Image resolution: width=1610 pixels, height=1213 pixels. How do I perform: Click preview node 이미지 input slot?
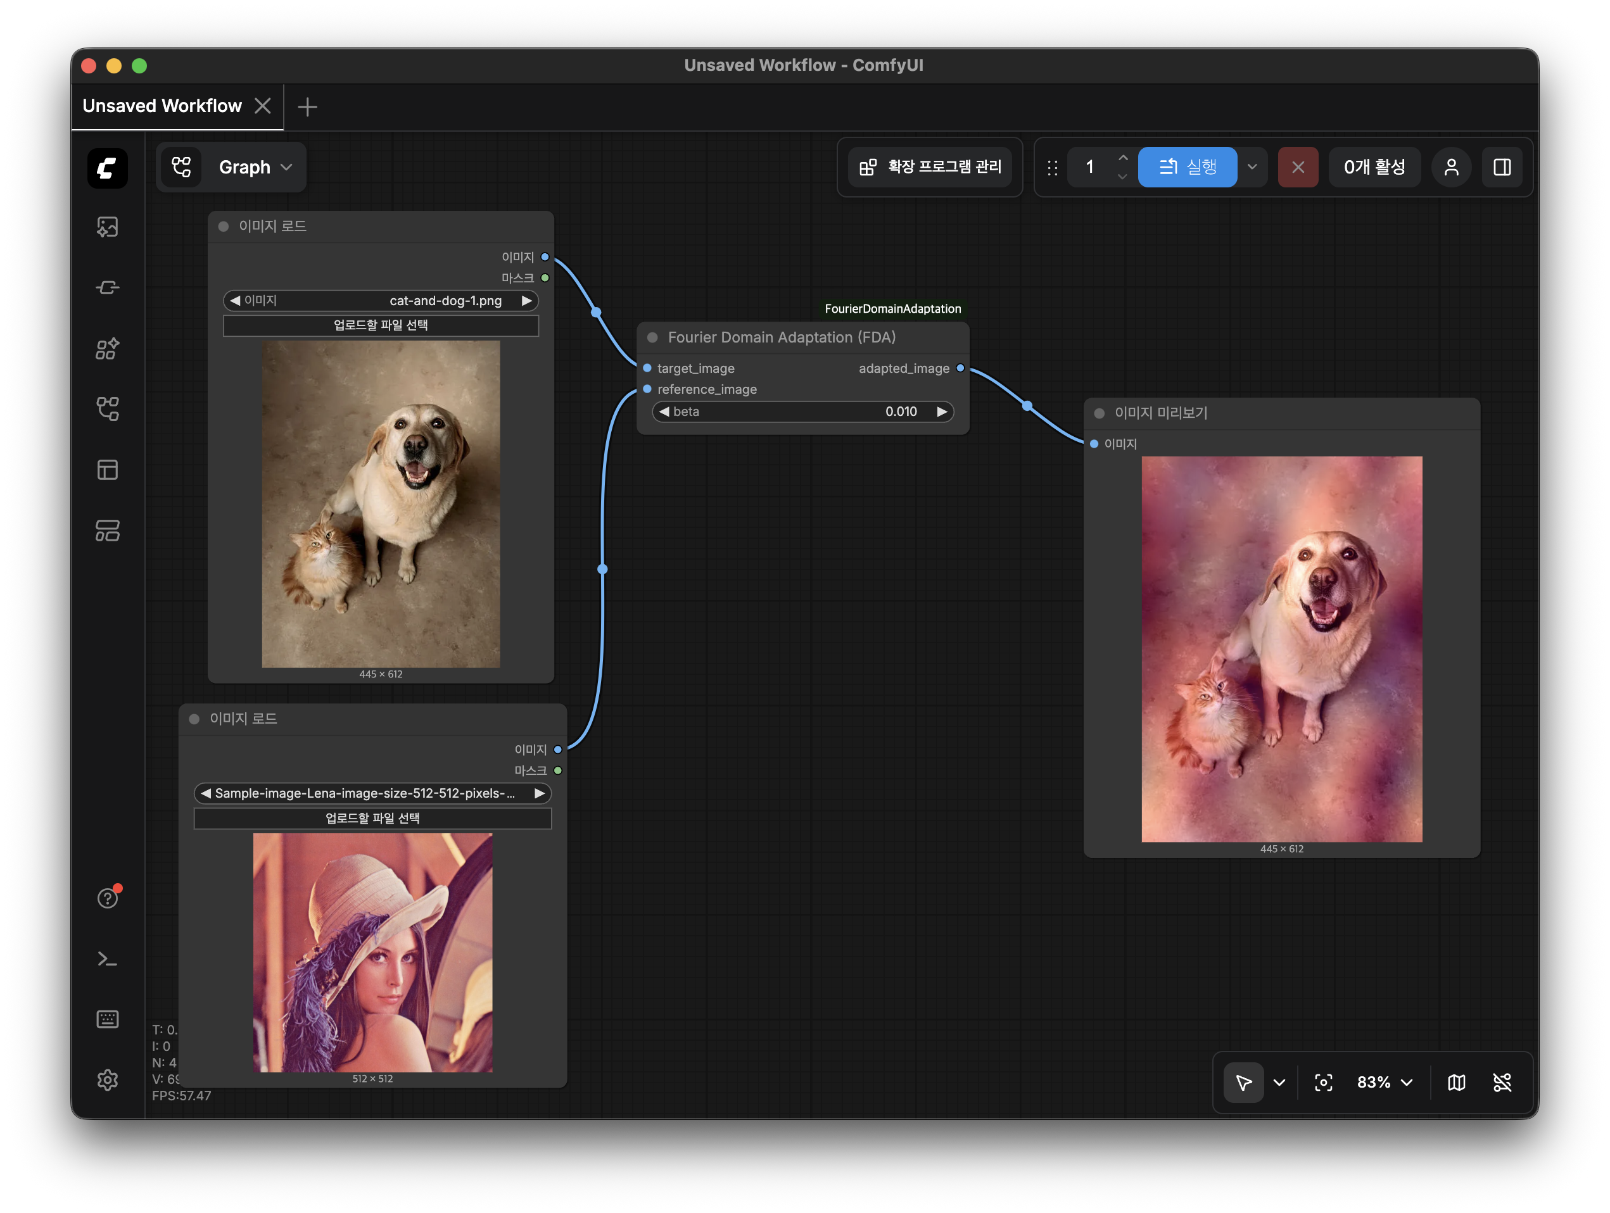(1094, 444)
